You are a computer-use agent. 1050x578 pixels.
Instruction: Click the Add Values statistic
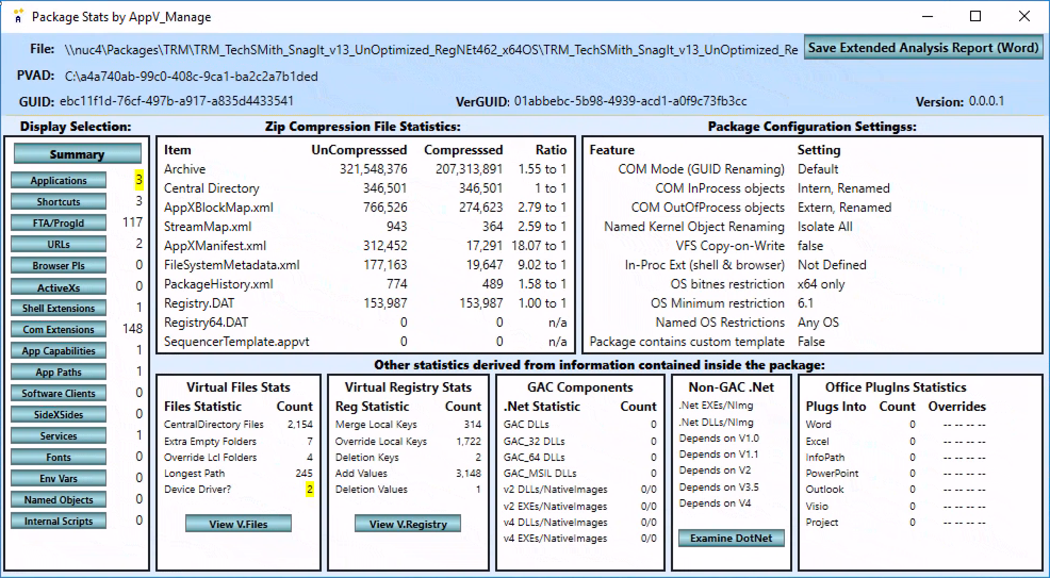point(408,473)
